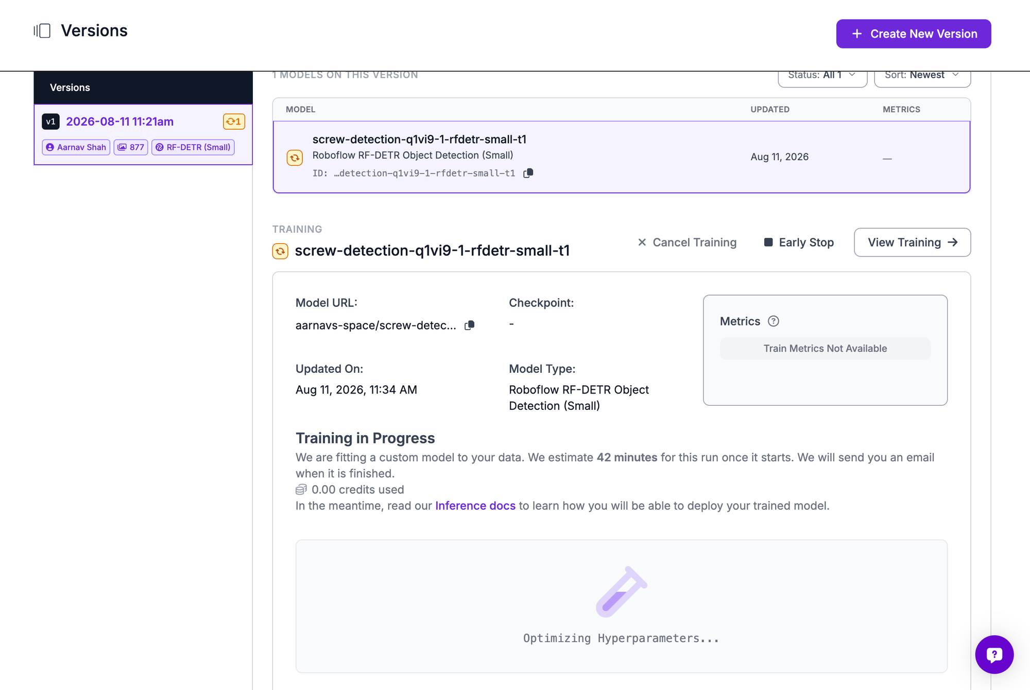
Task: Click the training spinner icon beside training heading
Action: click(280, 251)
